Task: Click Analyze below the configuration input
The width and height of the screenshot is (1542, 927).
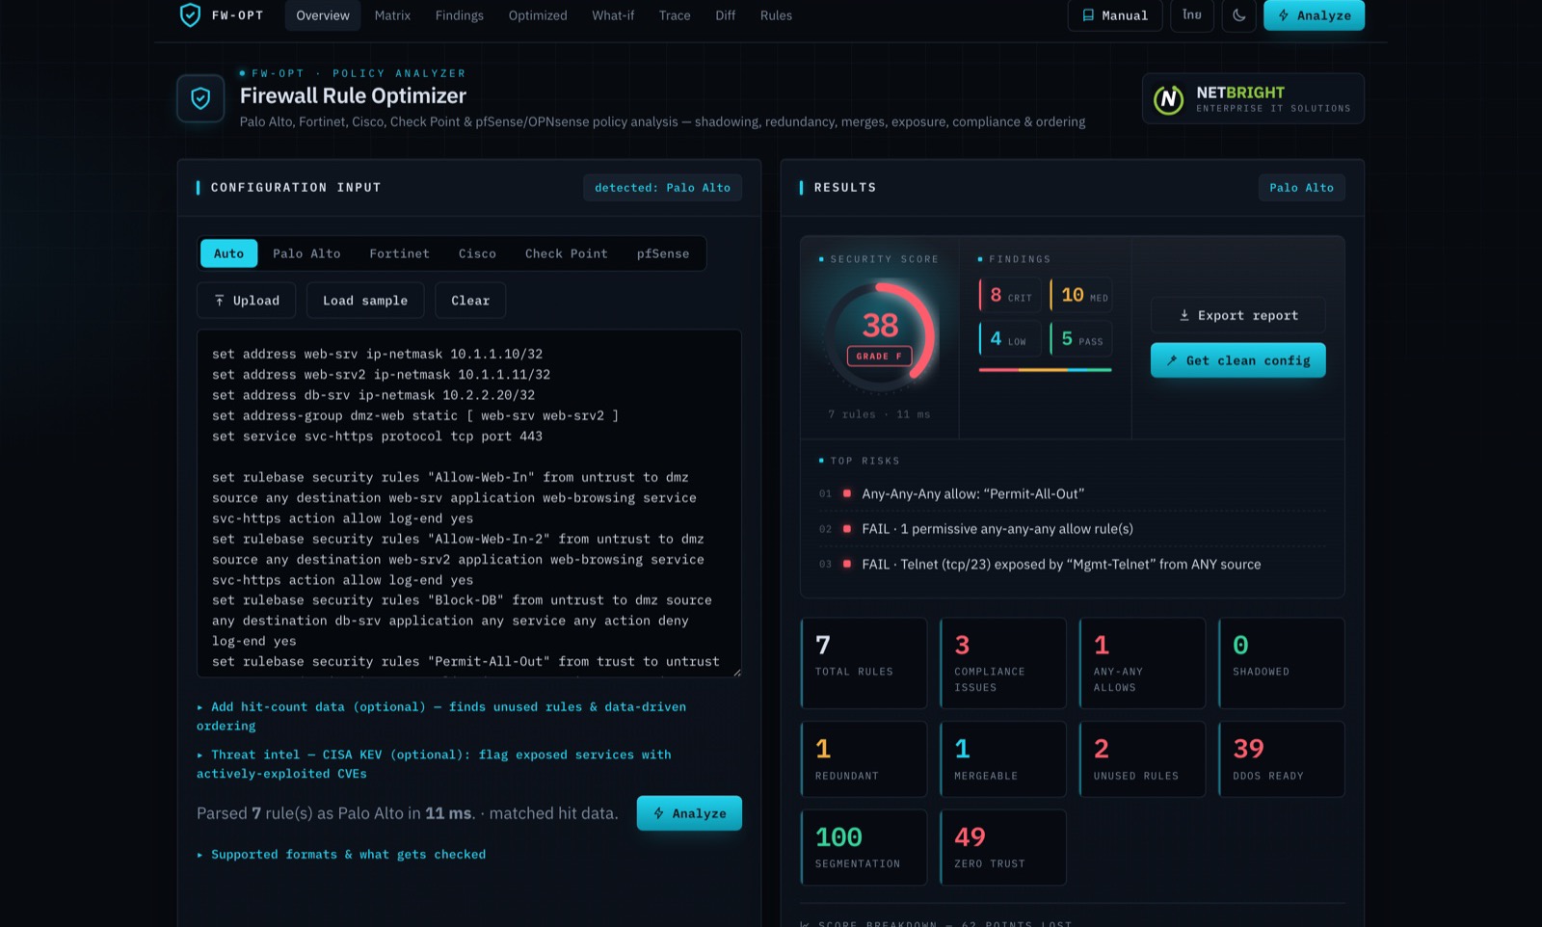Action: click(689, 813)
